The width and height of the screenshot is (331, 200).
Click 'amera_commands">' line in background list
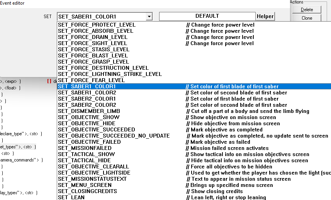tap(21, 160)
